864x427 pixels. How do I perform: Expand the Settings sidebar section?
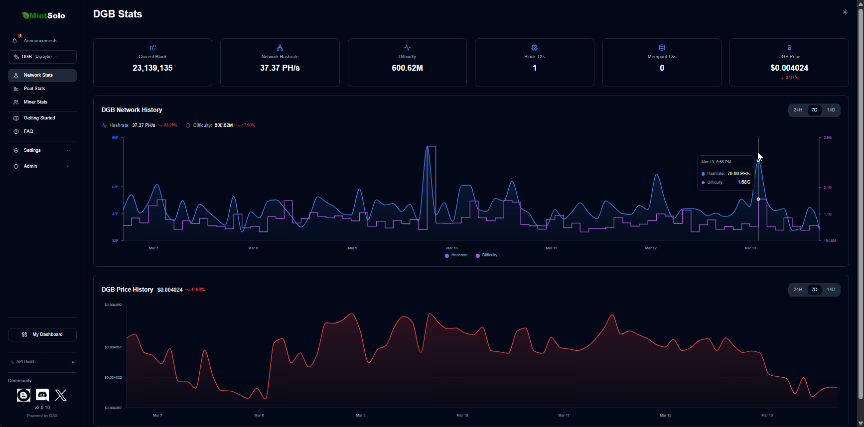tap(42, 150)
